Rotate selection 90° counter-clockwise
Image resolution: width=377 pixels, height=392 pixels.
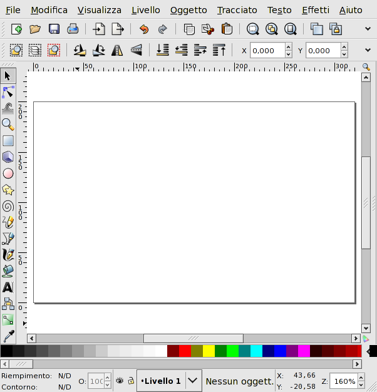click(80, 50)
